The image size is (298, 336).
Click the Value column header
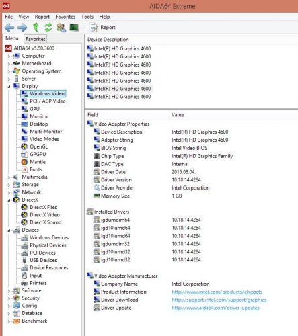(x=178, y=115)
